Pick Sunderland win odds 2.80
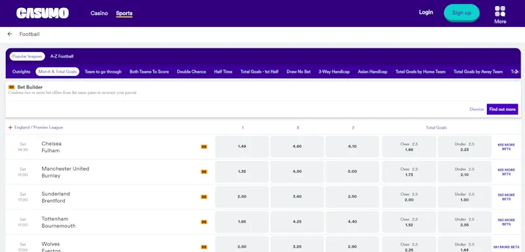 pos(241,197)
